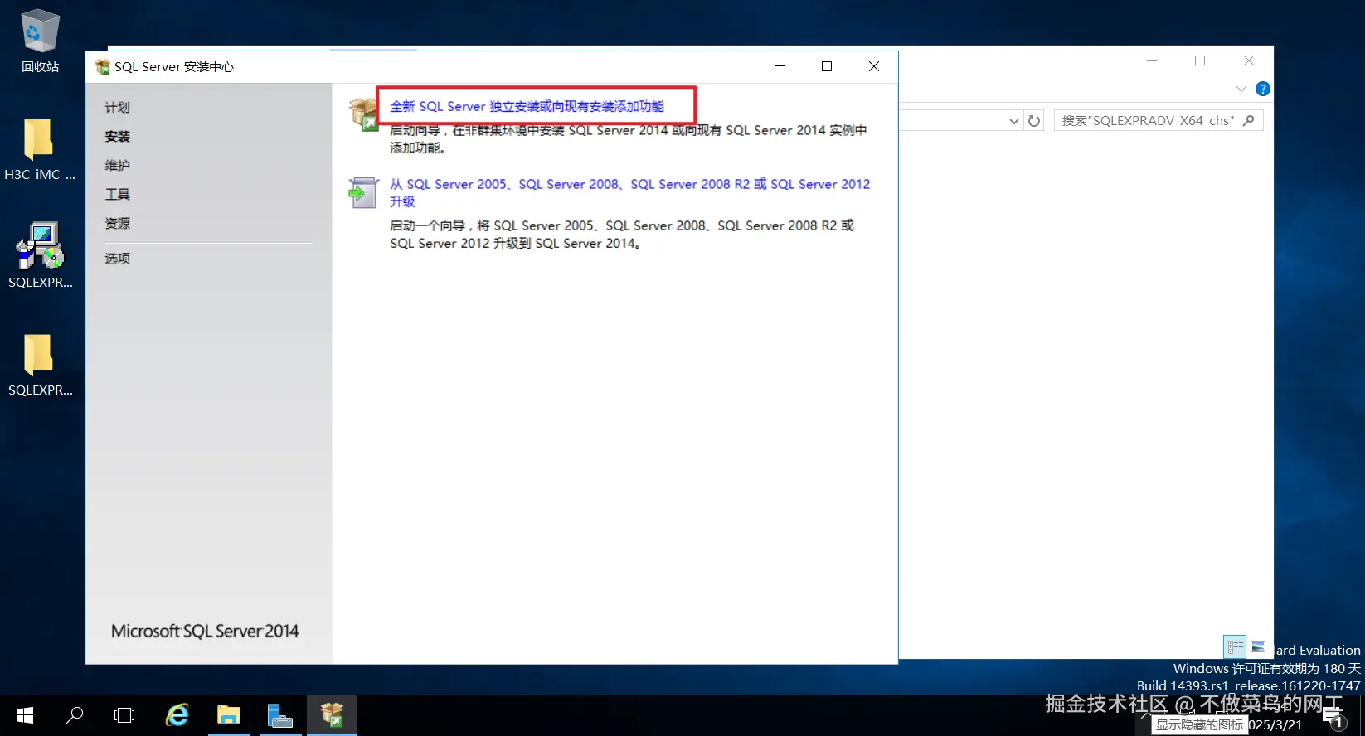The width and height of the screenshot is (1365, 736).
Task: Click the taskbar date 2025/3/21
Action: pos(1275,724)
